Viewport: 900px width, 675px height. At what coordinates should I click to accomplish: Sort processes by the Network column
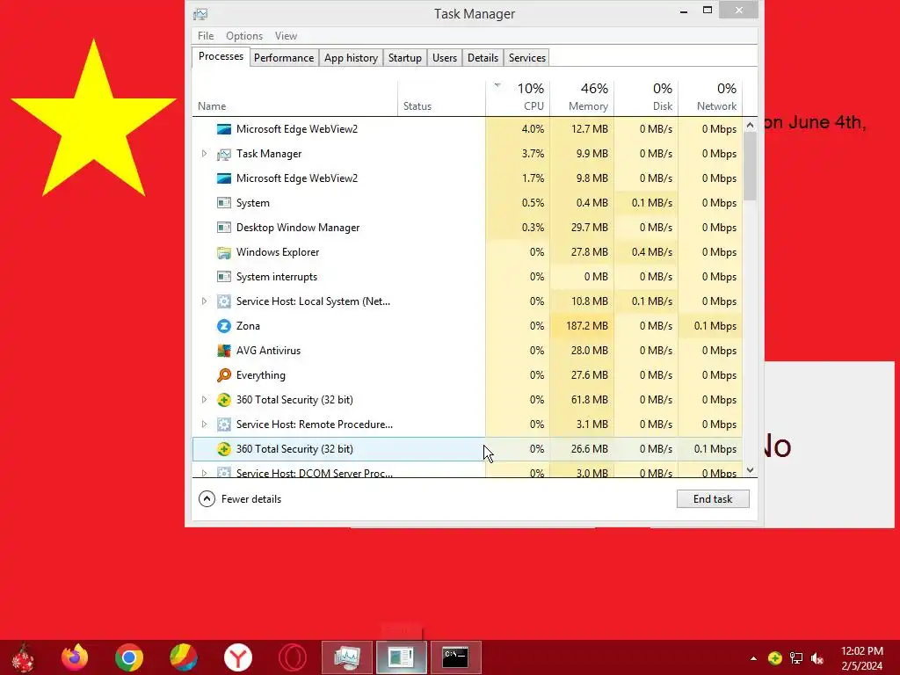(x=710, y=97)
